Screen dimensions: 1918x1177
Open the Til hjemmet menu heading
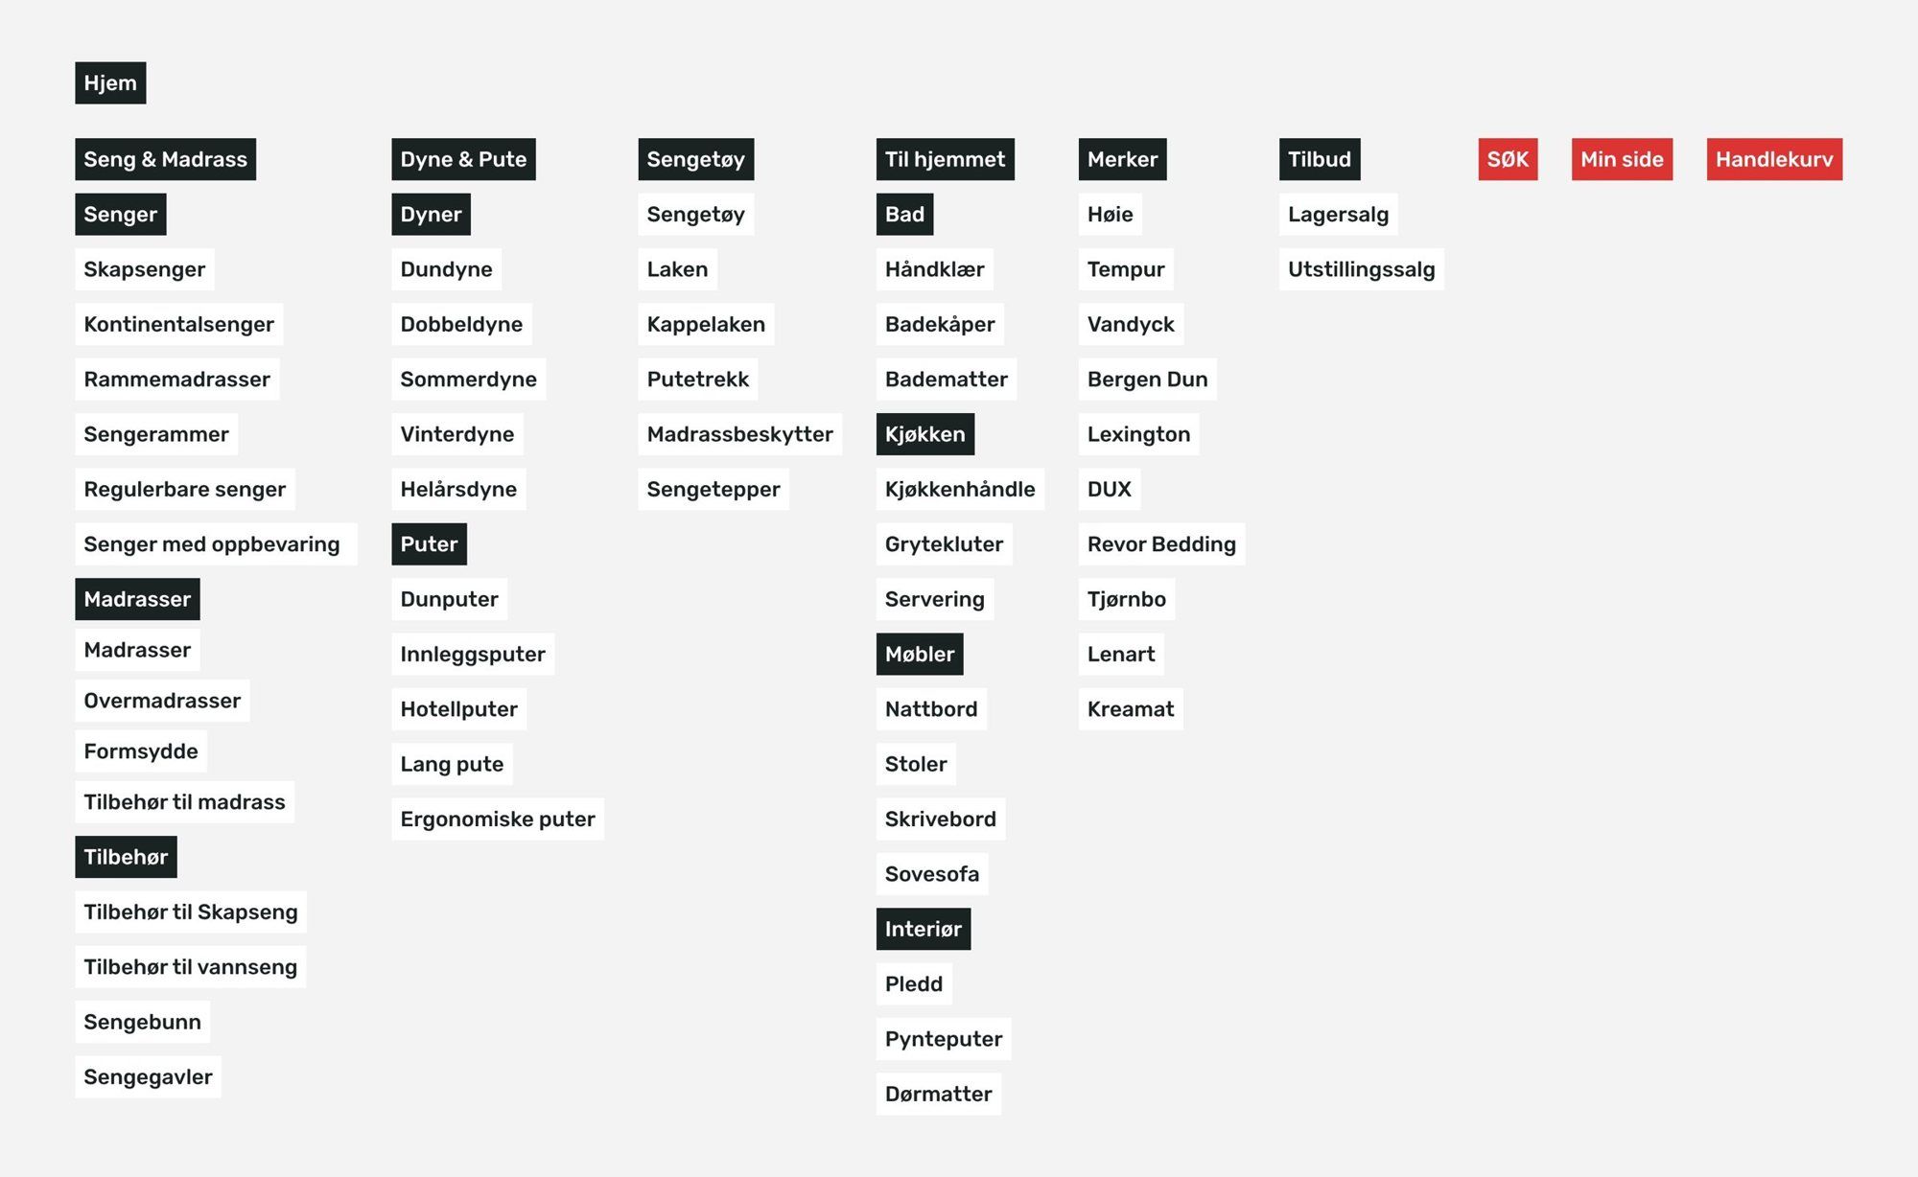coord(945,159)
